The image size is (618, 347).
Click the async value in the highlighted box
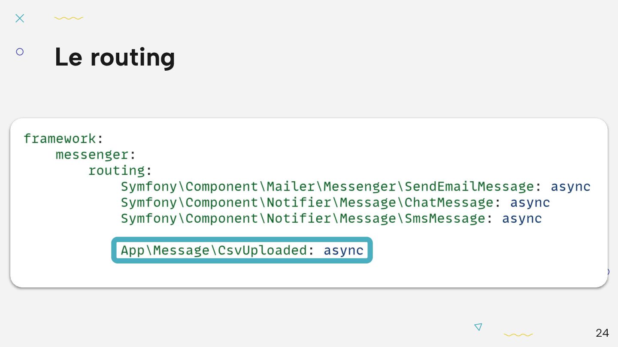[343, 250]
